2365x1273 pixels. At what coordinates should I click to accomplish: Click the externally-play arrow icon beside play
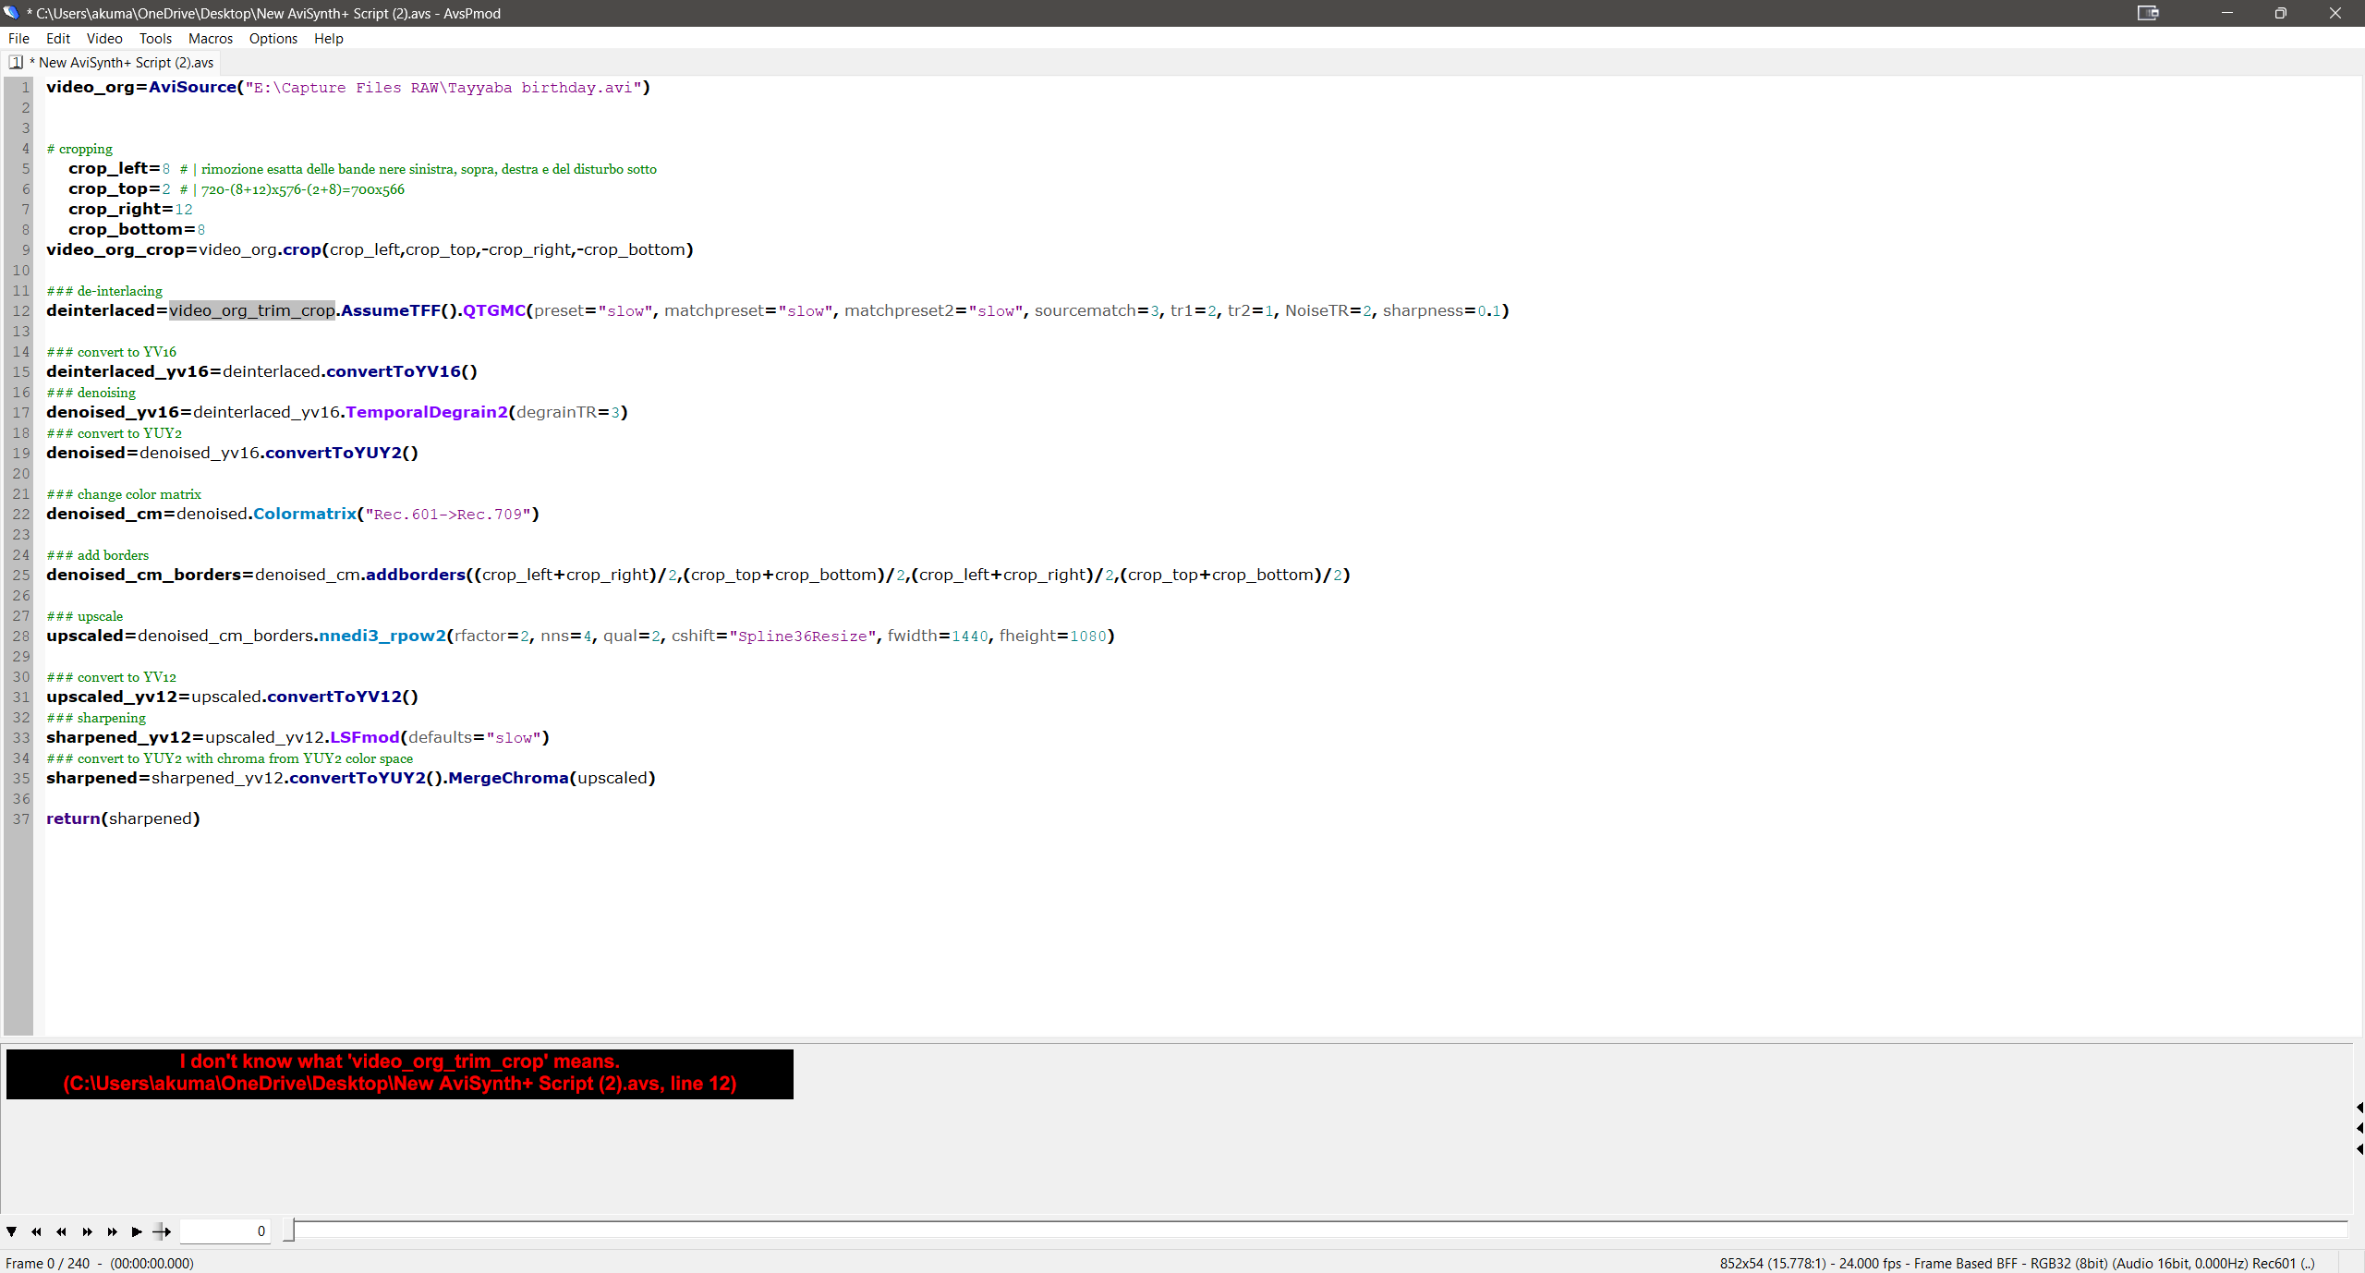click(x=162, y=1231)
